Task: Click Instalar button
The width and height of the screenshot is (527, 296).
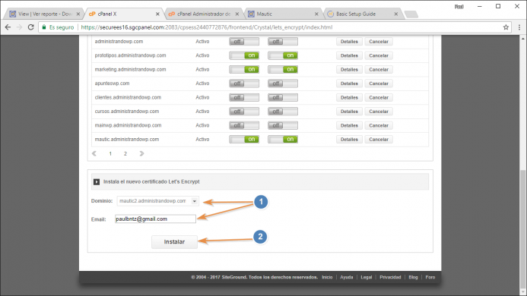Action: 174,242
